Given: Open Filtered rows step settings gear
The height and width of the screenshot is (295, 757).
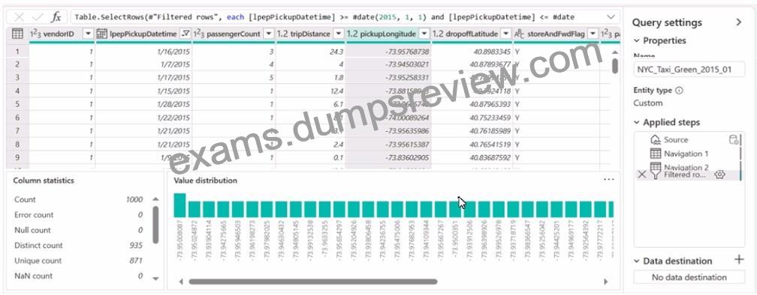Looking at the screenshot, I should [719, 174].
